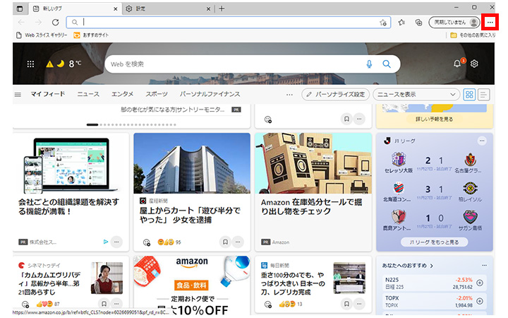508x318 pixels.
Task: Click AdChoices icon on 株式会社 ad
Action: pyautogui.click(x=105, y=242)
